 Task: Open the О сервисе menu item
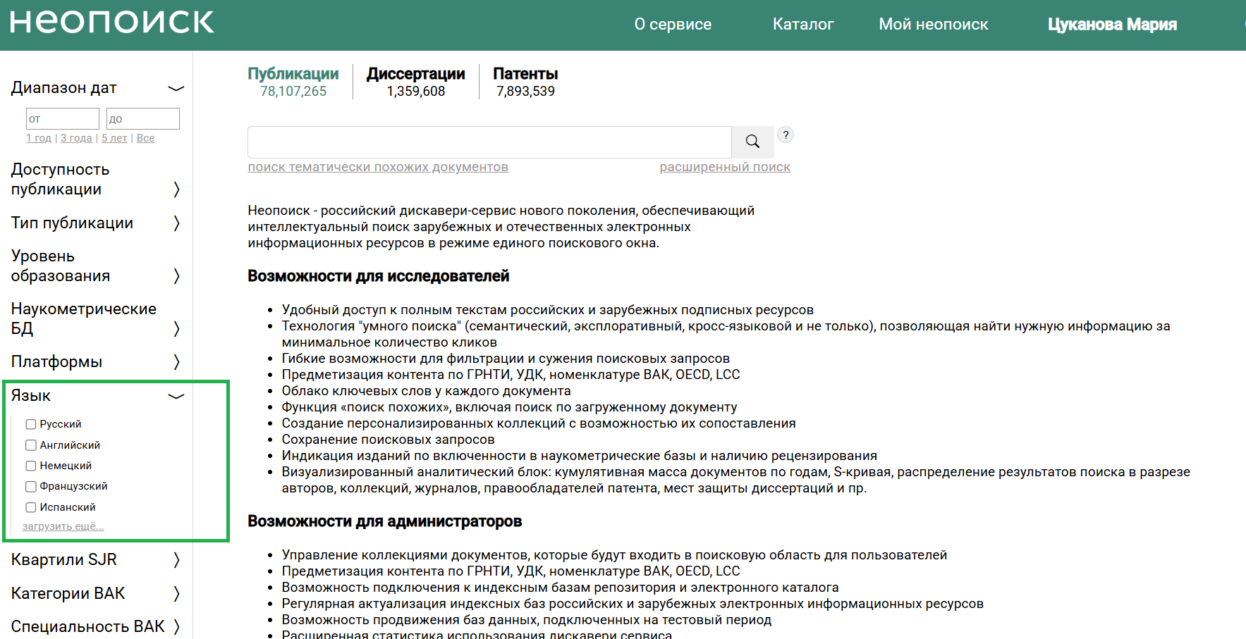pos(673,24)
